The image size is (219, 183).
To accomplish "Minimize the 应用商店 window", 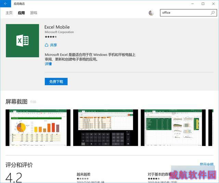I will pos(193,4).
